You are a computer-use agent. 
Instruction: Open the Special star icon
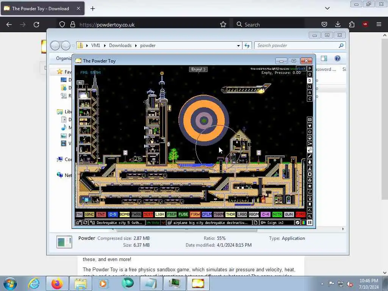310,186
